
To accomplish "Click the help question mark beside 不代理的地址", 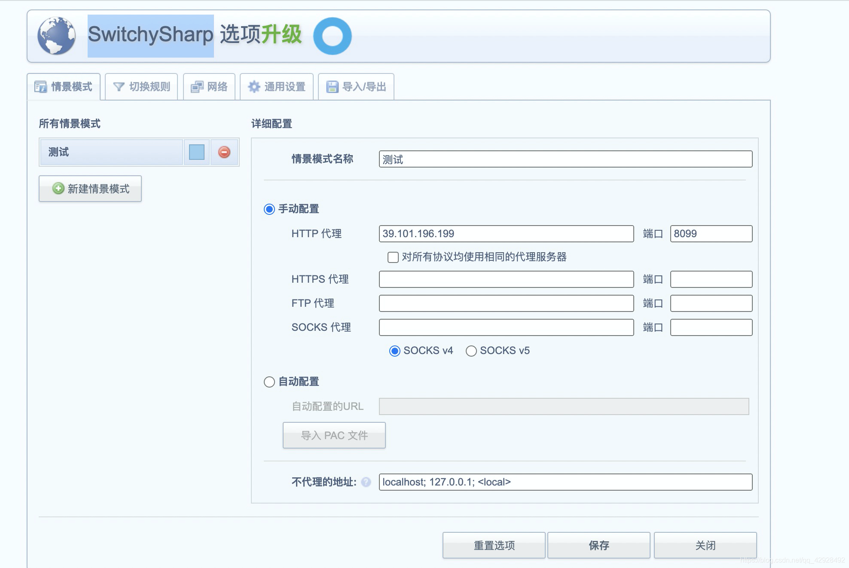I will [x=366, y=482].
